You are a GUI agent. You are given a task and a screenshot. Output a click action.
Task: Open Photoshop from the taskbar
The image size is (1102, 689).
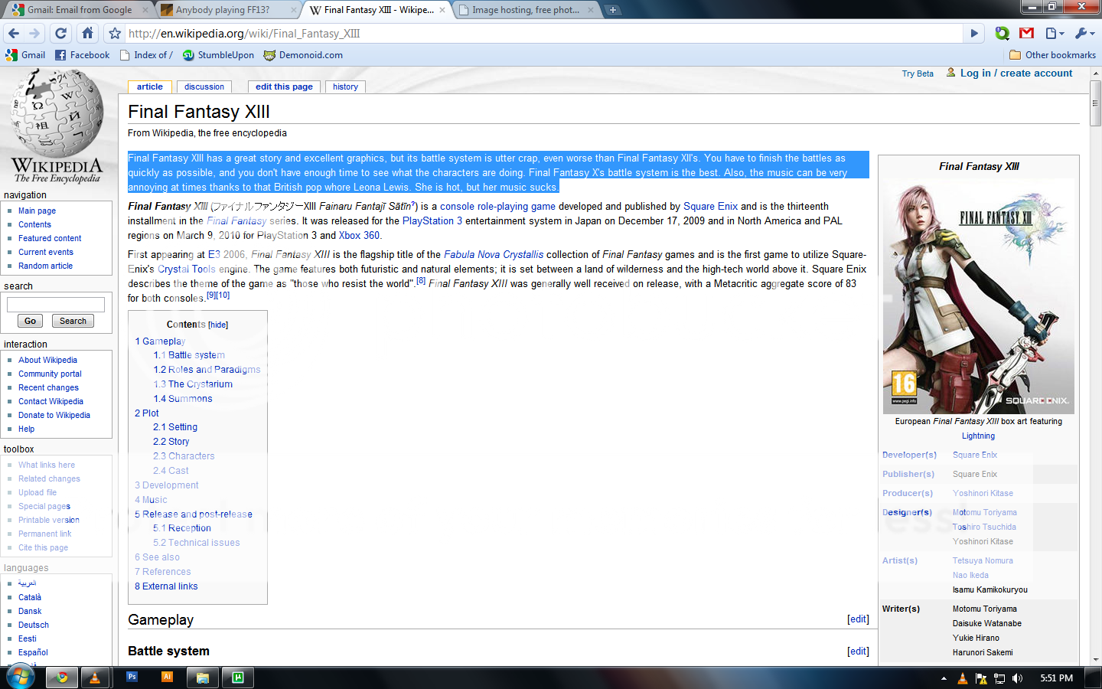pyautogui.click(x=132, y=678)
